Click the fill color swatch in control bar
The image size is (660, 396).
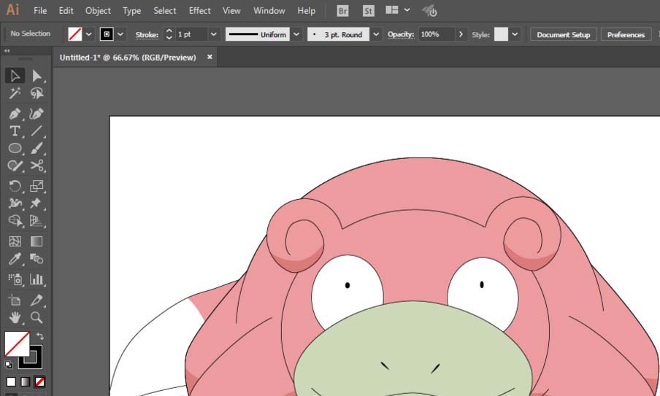tap(74, 34)
